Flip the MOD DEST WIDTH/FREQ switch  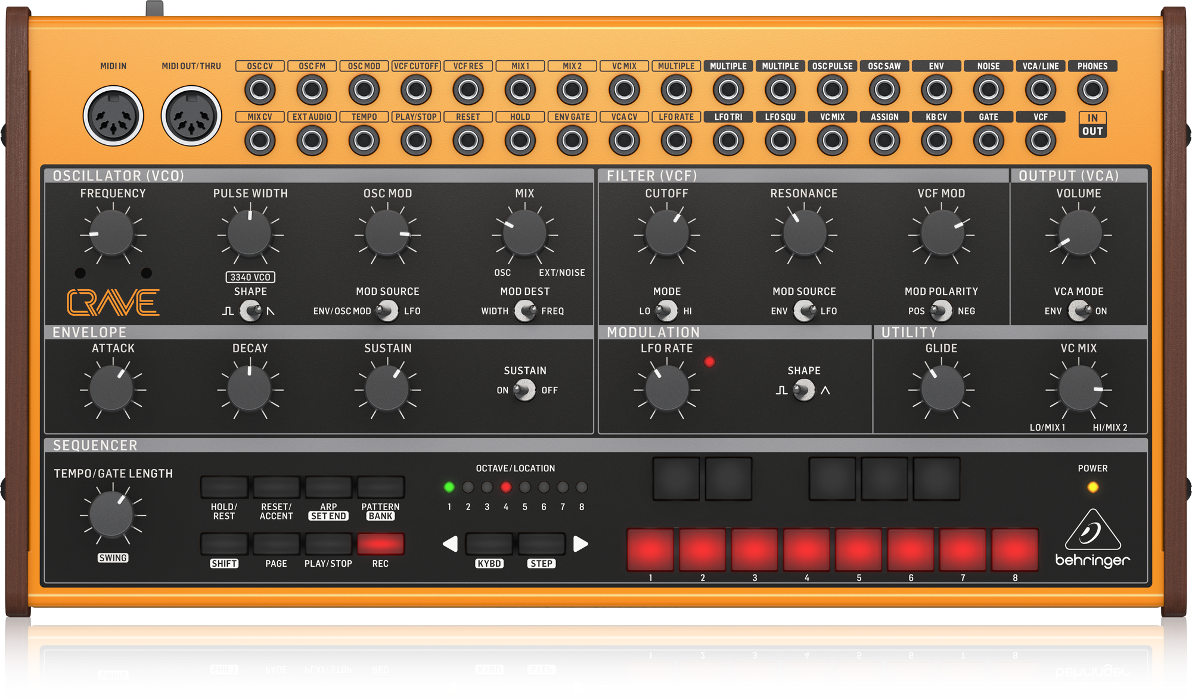(525, 311)
